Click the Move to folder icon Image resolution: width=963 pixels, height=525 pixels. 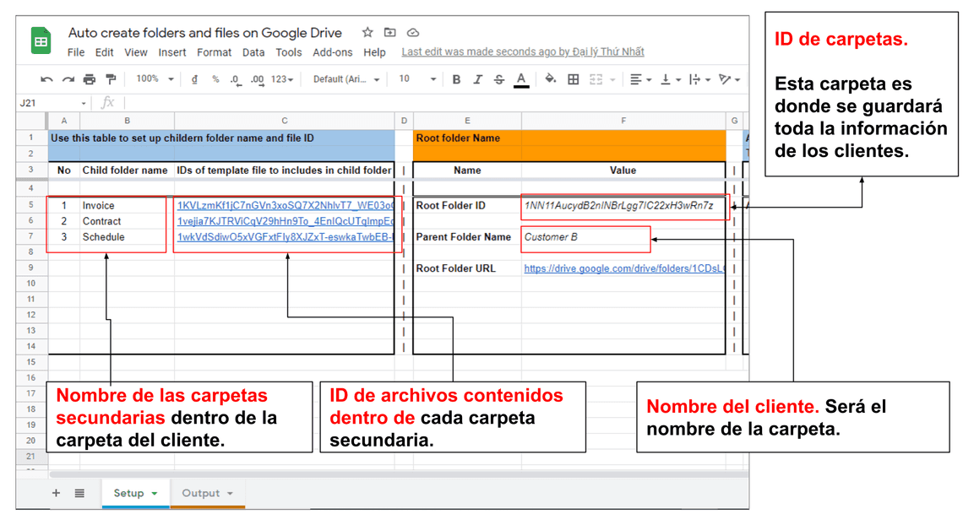click(x=389, y=33)
